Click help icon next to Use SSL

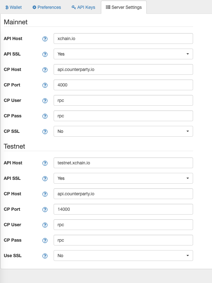pos(45,256)
